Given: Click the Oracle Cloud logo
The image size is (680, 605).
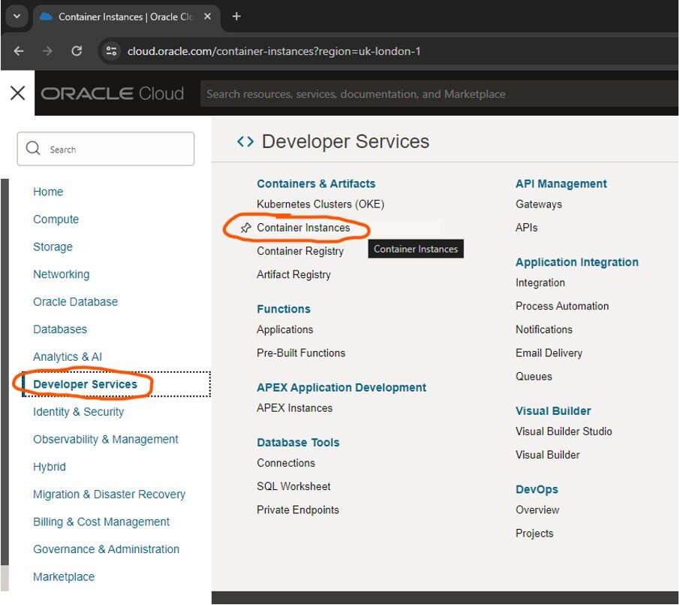Looking at the screenshot, I should point(113,93).
